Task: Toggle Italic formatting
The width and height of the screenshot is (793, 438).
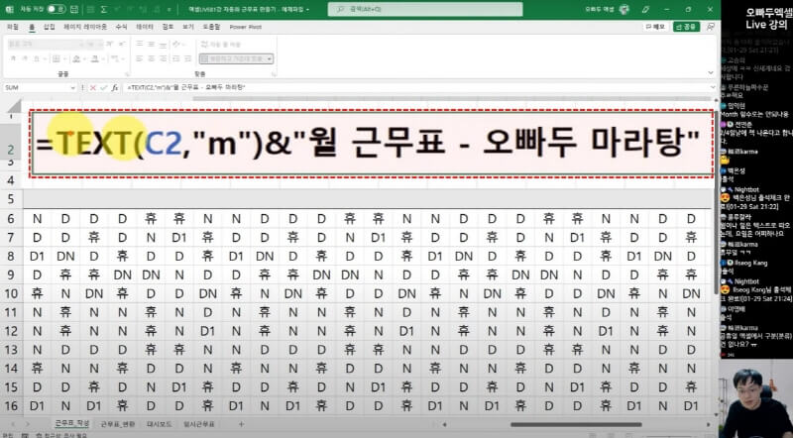Action: tap(25, 59)
